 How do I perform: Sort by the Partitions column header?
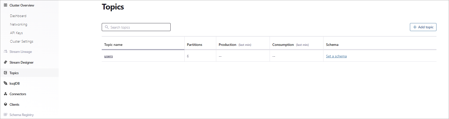pos(194,45)
